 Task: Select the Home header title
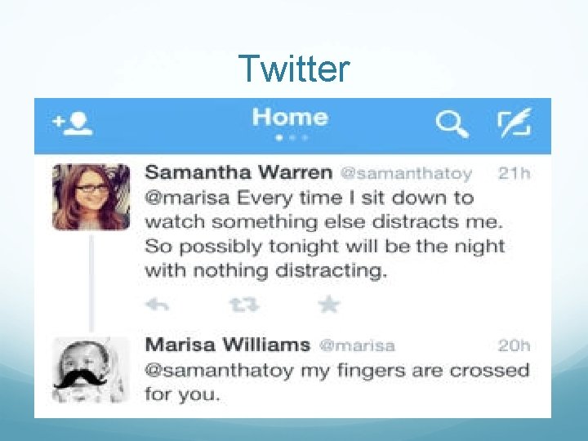click(290, 118)
